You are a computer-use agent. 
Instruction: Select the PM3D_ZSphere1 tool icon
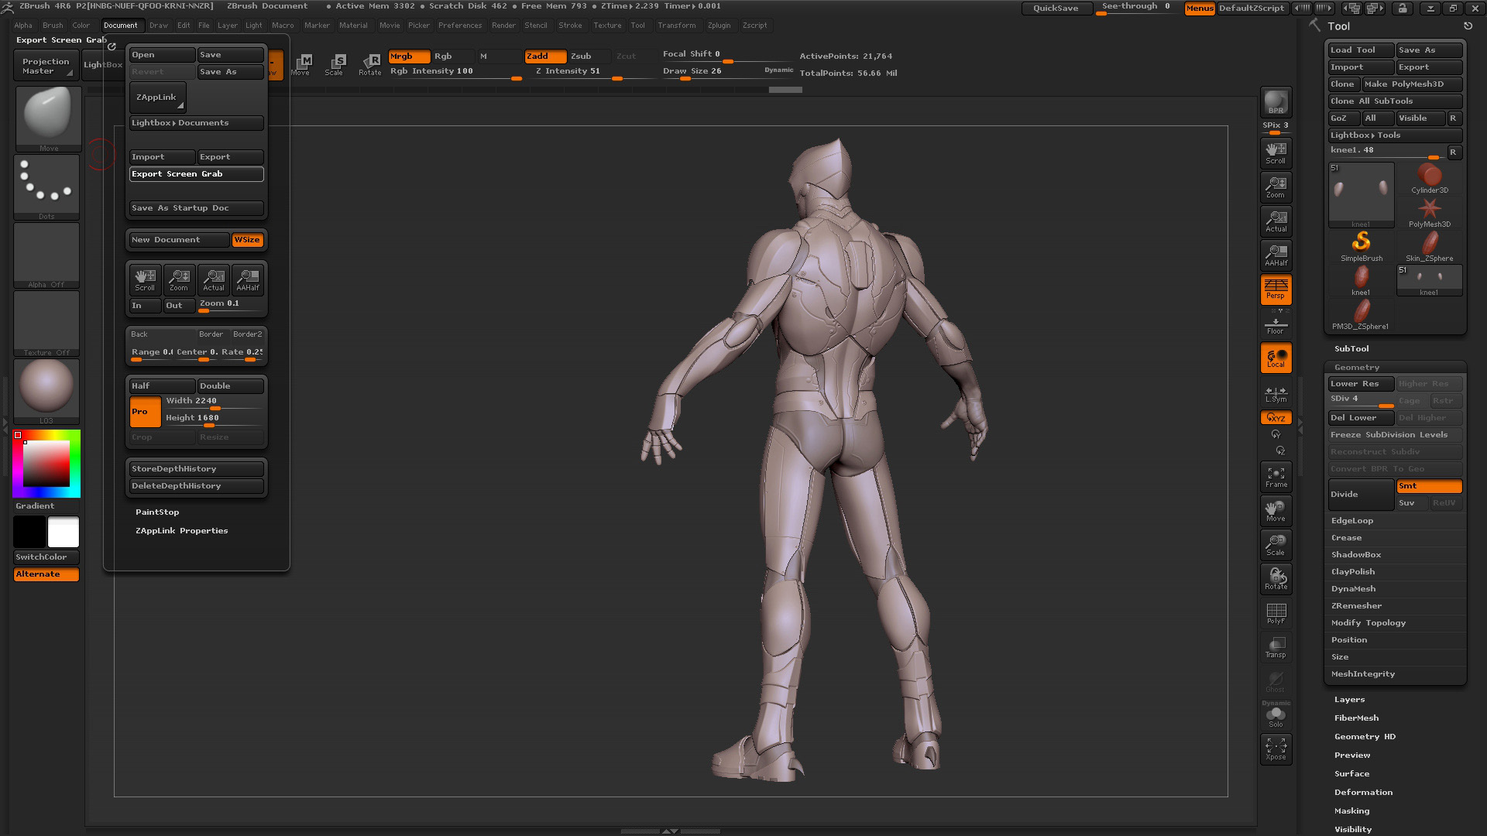1361,315
